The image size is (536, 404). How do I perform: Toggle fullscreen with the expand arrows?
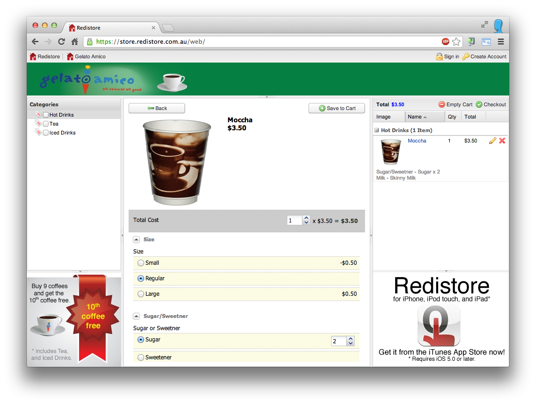pos(484,24)
